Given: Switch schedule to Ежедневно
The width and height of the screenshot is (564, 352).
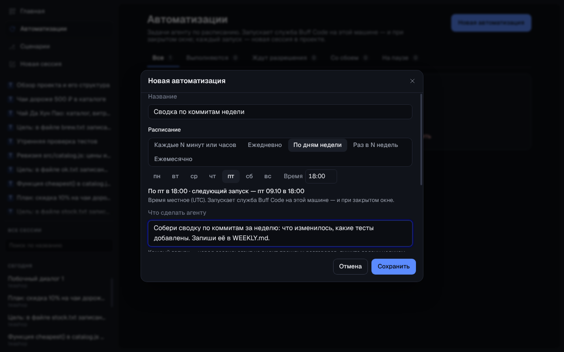Looking at the screenshot, I should pyautogui.click(x=265, y=145).
